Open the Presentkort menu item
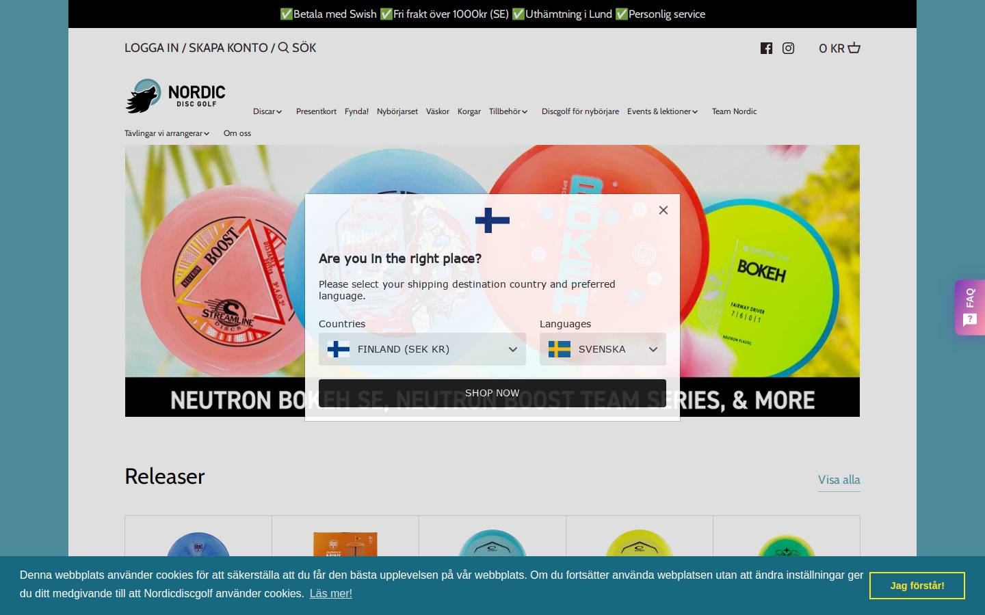985x615 pixels. click(x=316, y=111)
